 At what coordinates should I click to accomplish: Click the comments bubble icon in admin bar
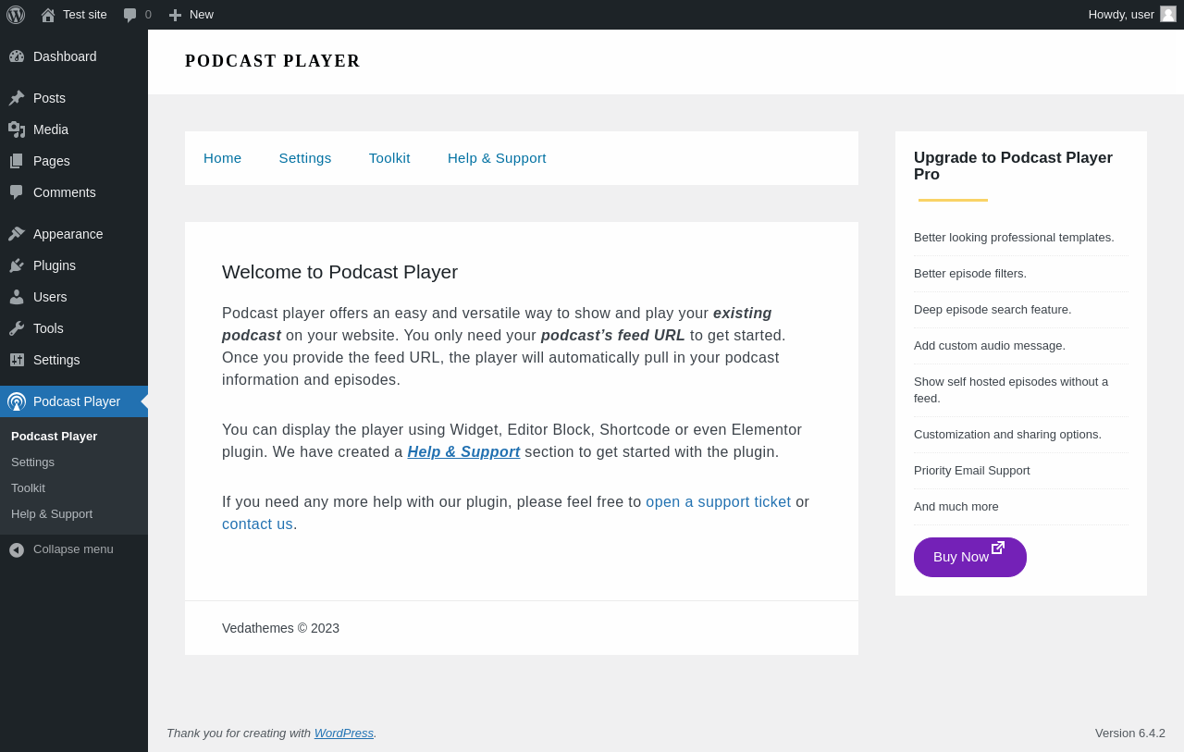pos(130,15)
